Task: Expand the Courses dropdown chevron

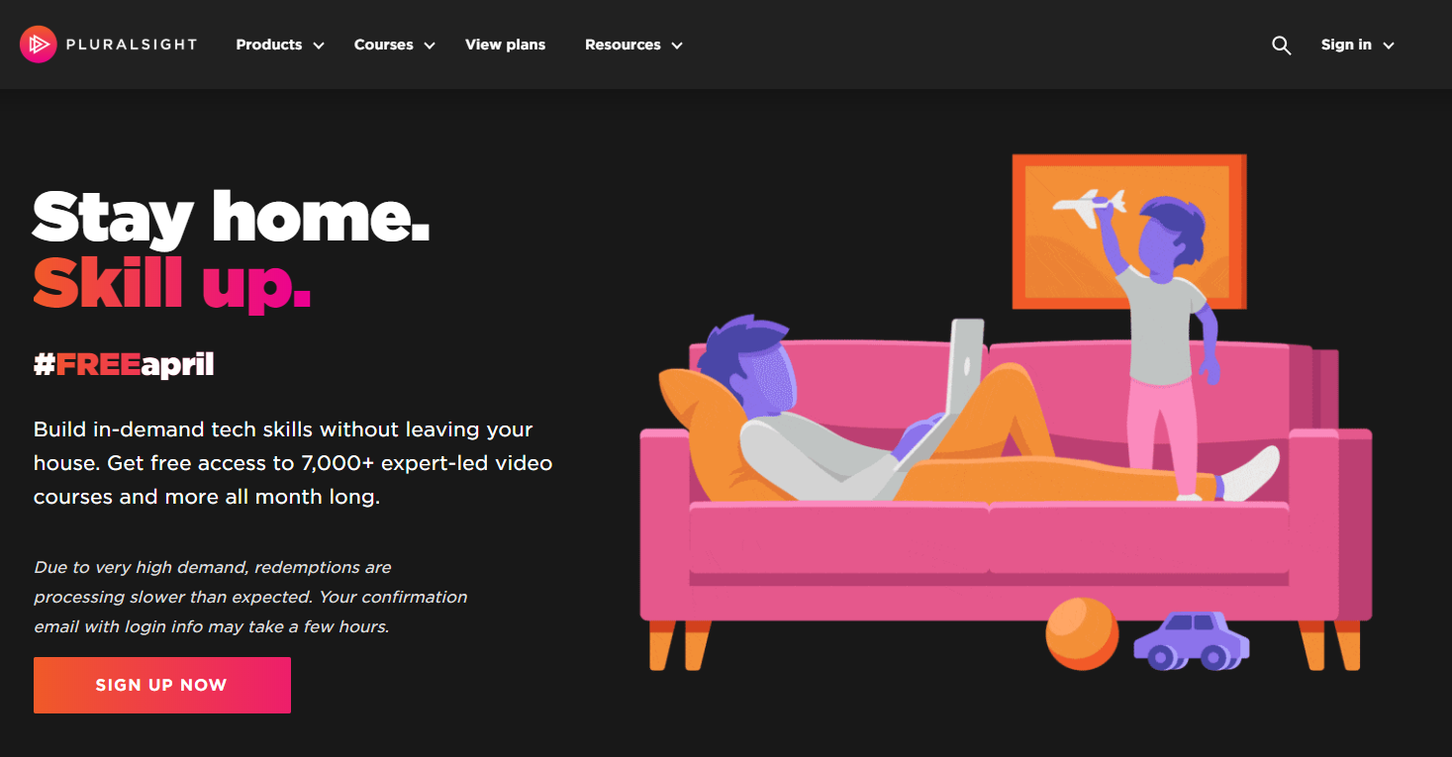Action: [430, 46]
